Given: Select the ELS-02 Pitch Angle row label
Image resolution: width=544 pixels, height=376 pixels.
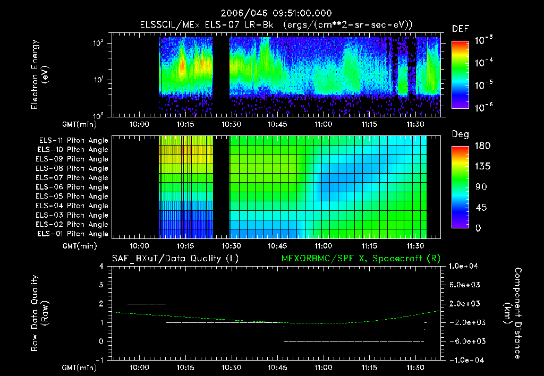Looking at the screenshot, I should click(72, 225).
